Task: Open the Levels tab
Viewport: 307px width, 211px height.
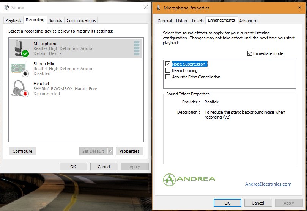Action: [198, 21]
